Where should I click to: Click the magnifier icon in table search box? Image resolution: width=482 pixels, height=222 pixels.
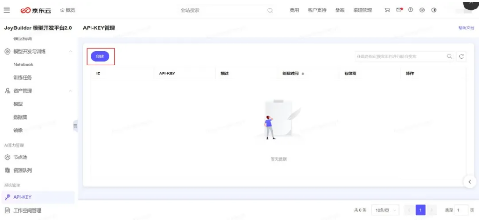(449, 56)
